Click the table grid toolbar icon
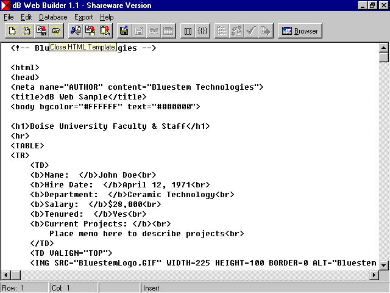The image size is (390, 293). point(168,31)
